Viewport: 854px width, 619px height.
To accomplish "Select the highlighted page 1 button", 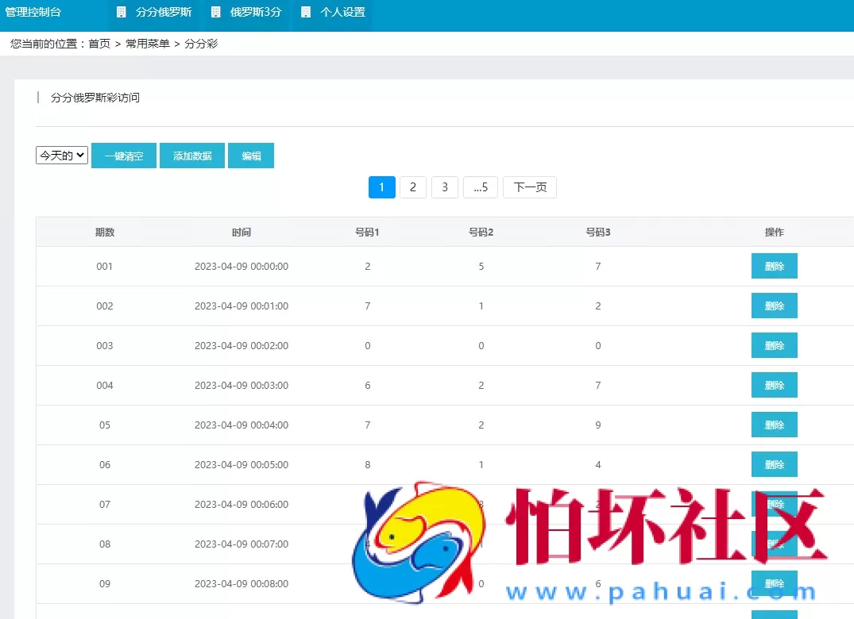I will pyautogui.click(x=381, y=186).
